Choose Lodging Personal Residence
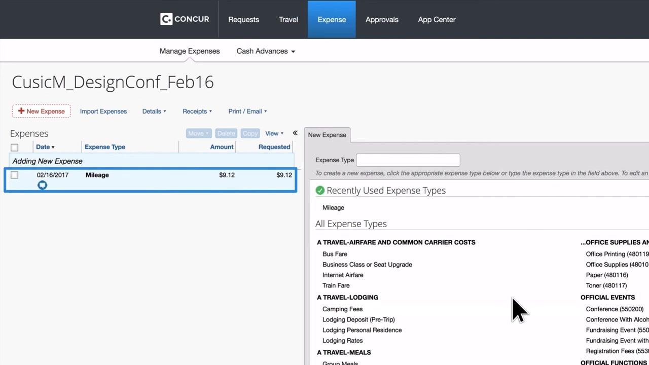 coord(362,330)
